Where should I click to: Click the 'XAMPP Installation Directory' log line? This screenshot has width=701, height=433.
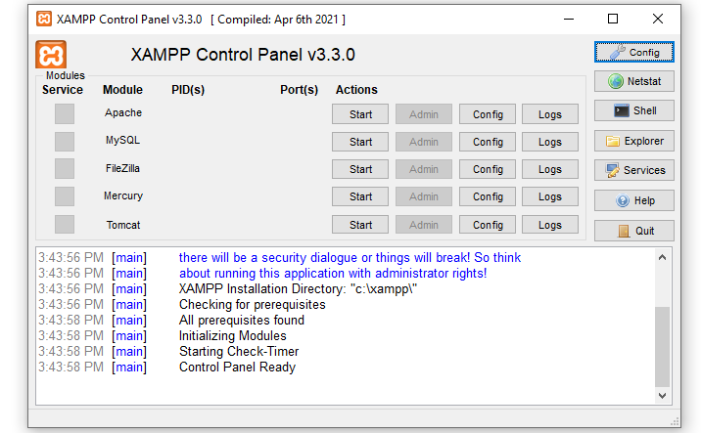click(x=298, y=288)
